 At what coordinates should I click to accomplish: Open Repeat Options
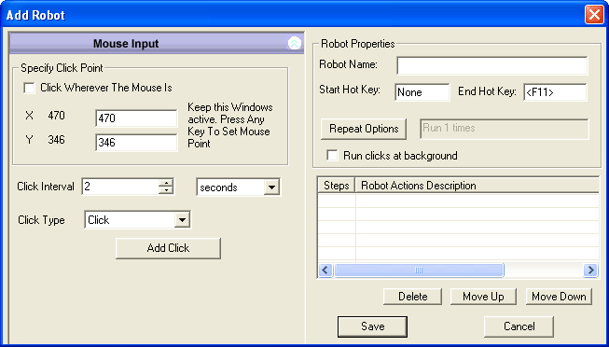coord(364,129)
